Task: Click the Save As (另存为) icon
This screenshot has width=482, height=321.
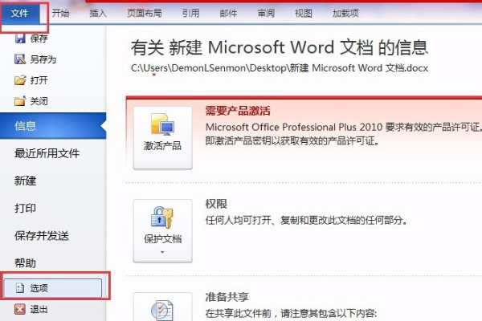Action: pyautogui.click(x=20, y=59)
